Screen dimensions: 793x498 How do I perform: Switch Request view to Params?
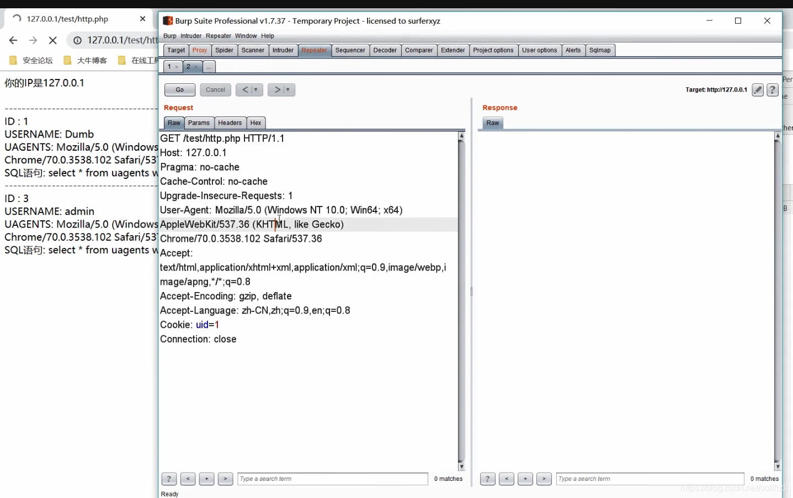point(199,123)
